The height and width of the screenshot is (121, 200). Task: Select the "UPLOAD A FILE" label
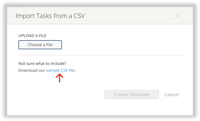[32, 36]
